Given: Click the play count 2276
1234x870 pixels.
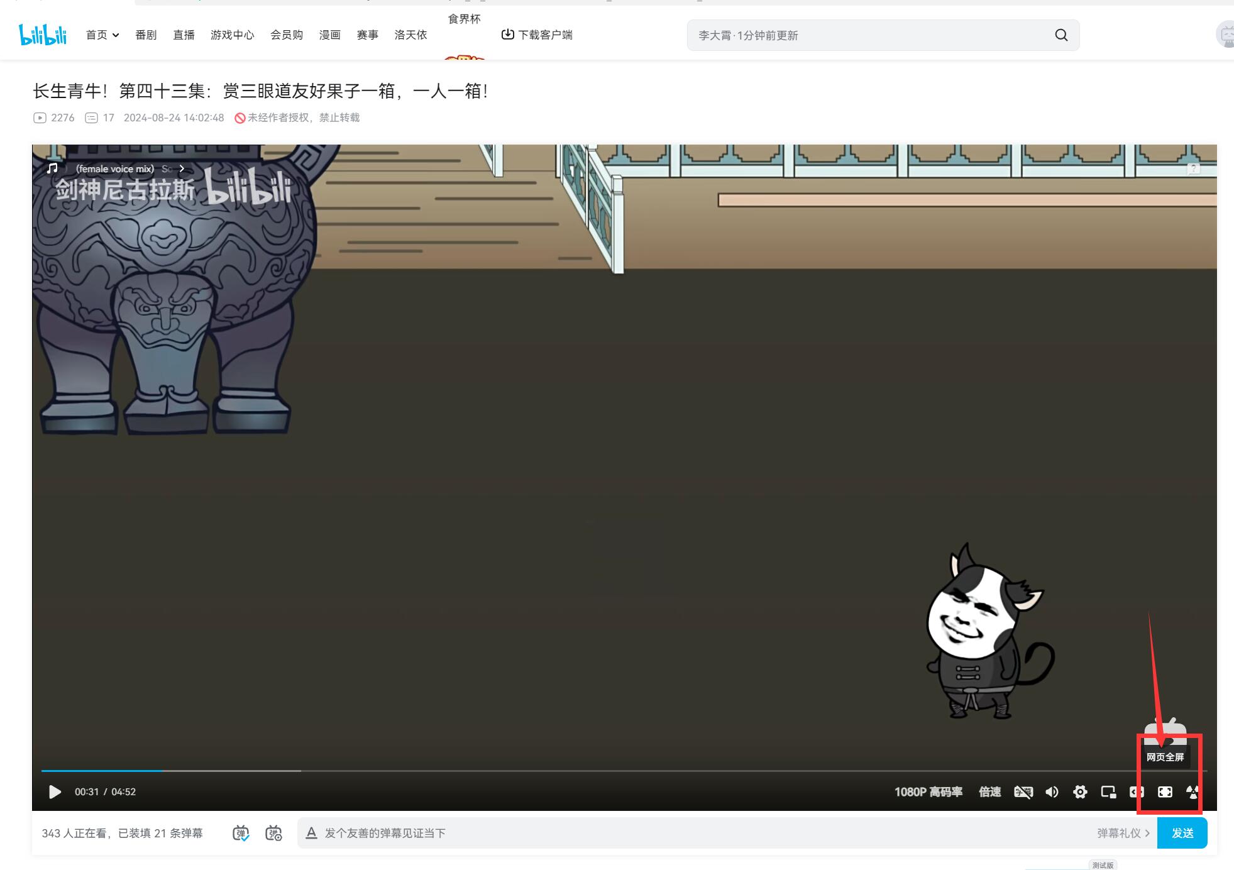Looking at the screenshot, I should 54,118.
